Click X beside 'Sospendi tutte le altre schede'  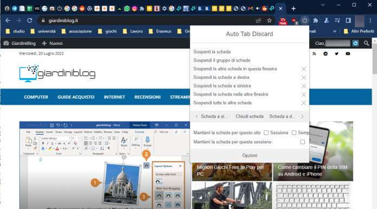tap(304, 103)
